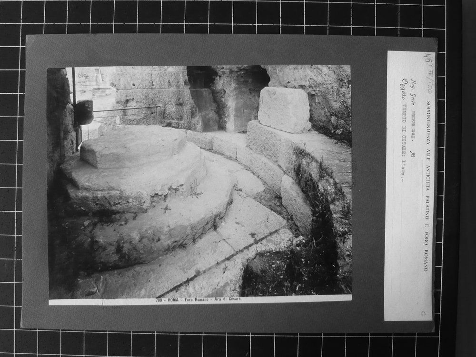The image size is (476, 357).
Task: Select the mounted black-and-white photograph
Action: [199, 185]
